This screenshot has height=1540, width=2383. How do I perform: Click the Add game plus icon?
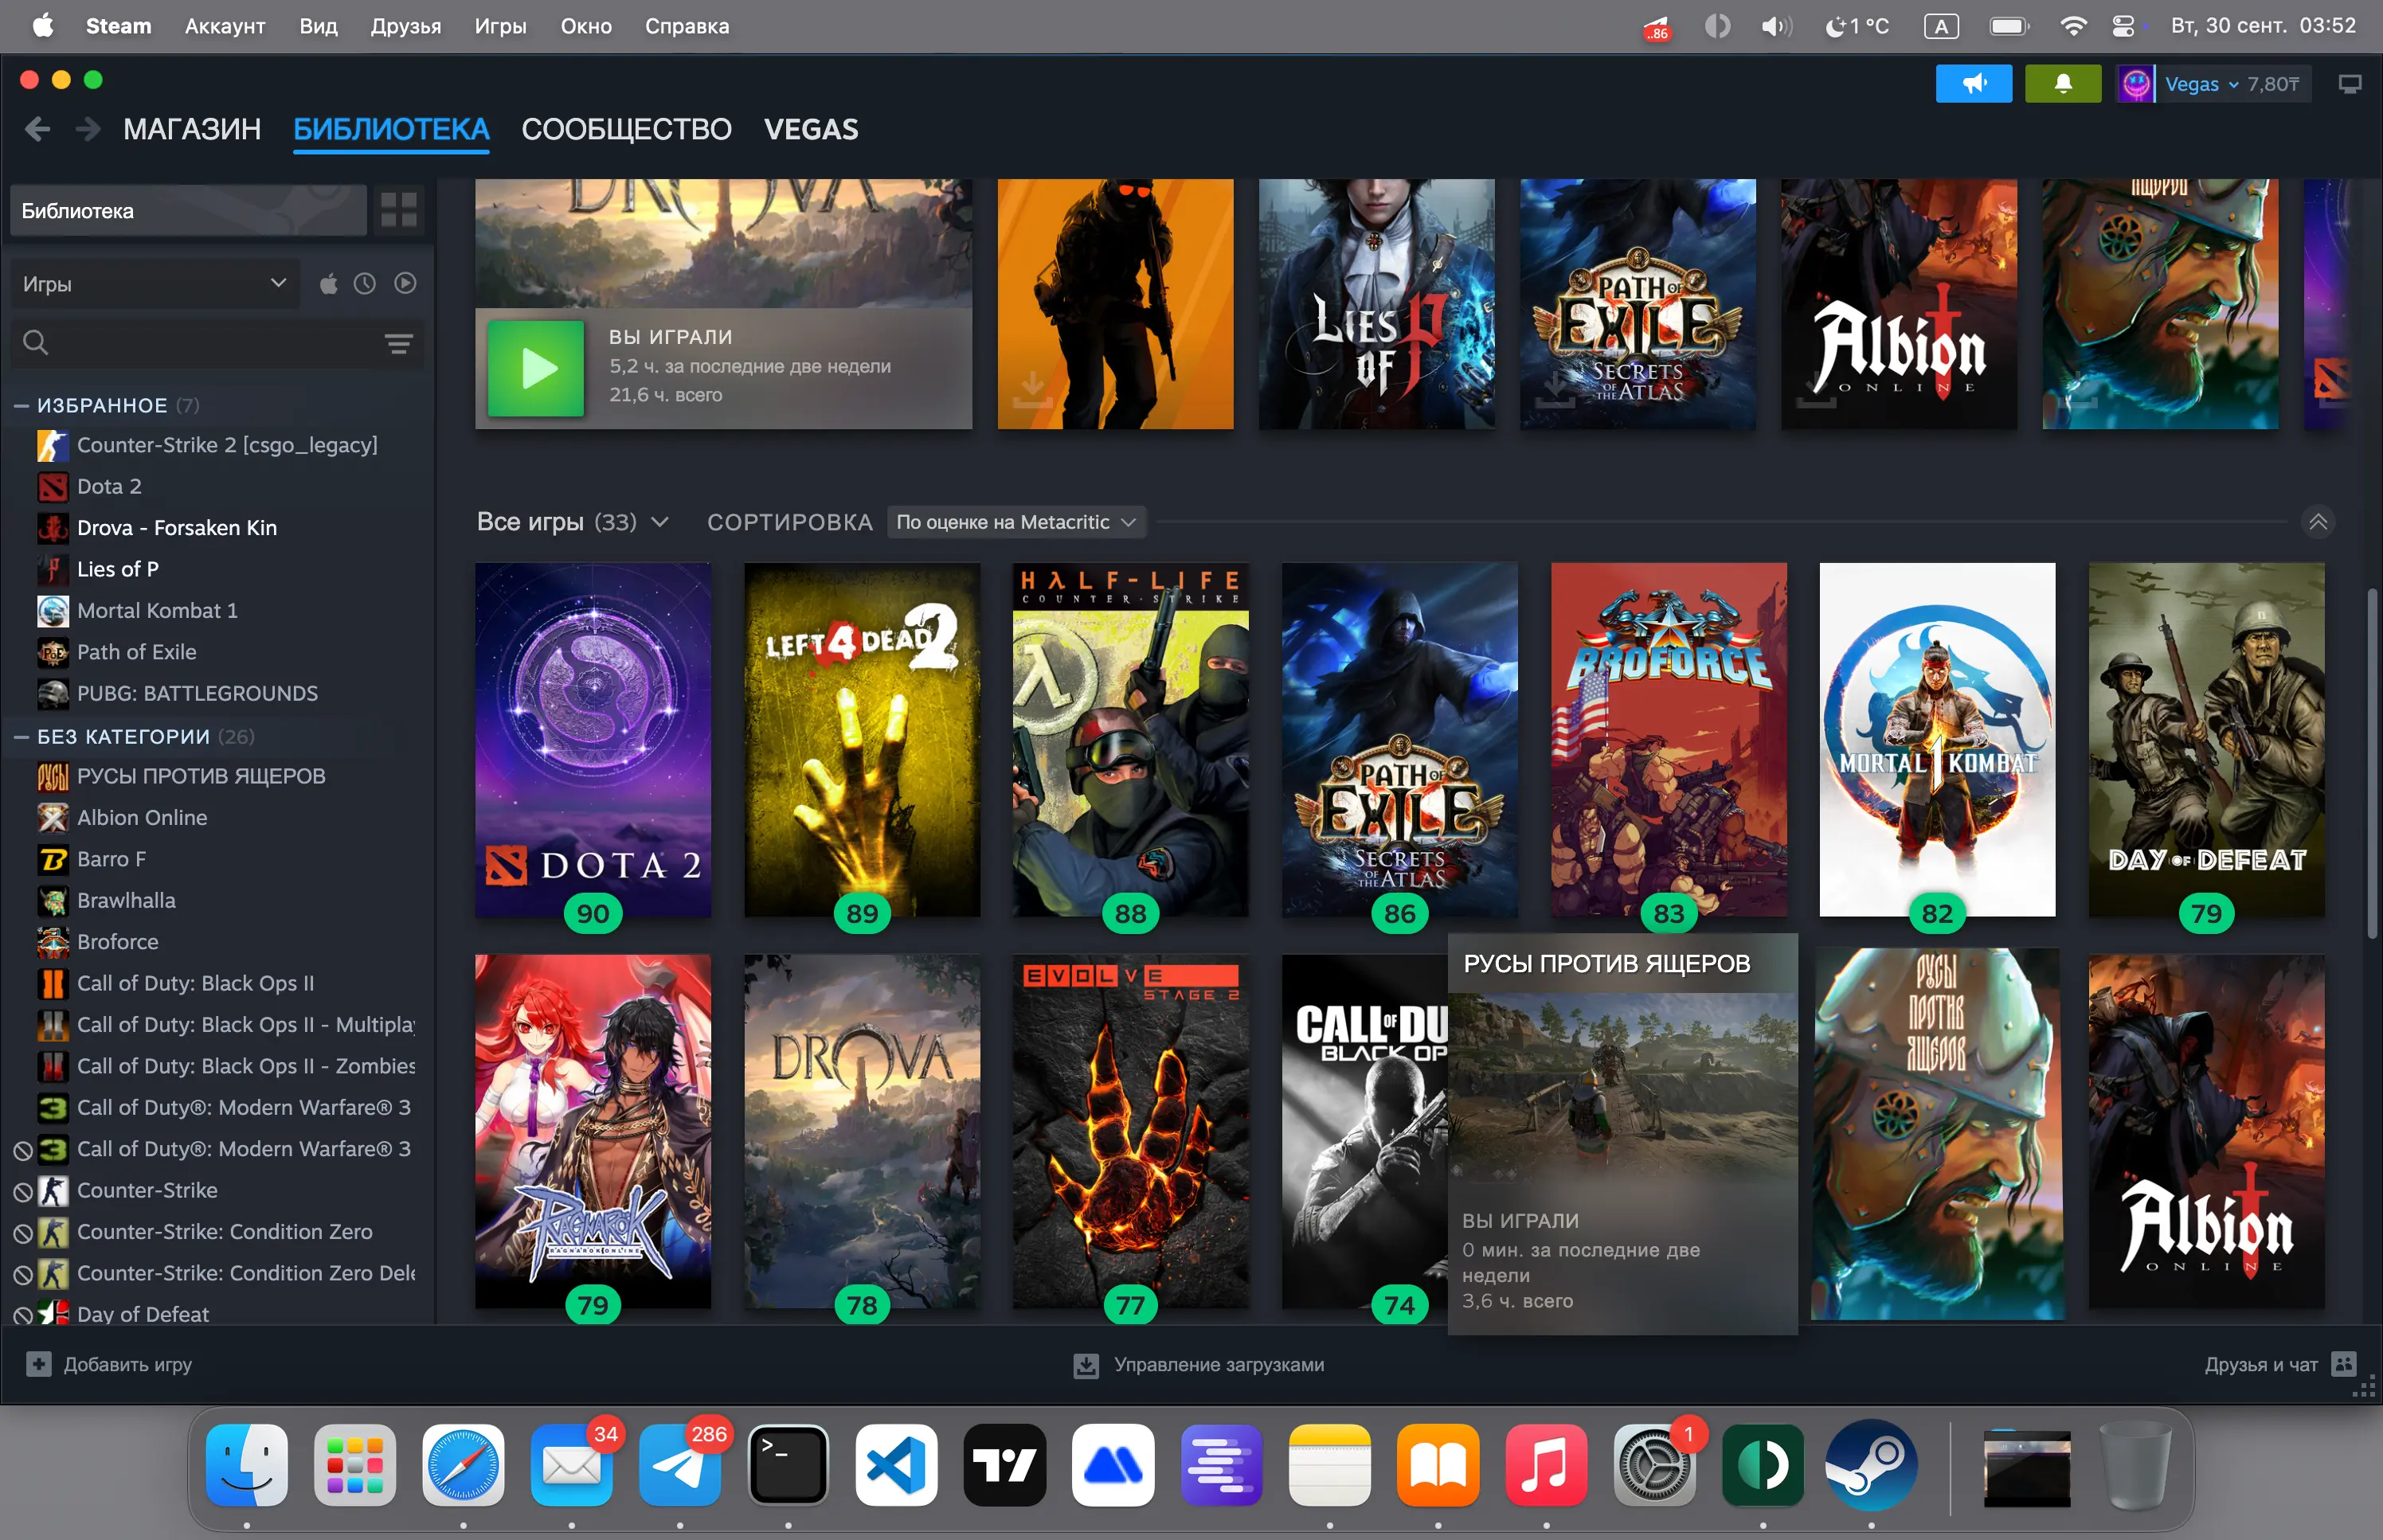coord(38,1364)
